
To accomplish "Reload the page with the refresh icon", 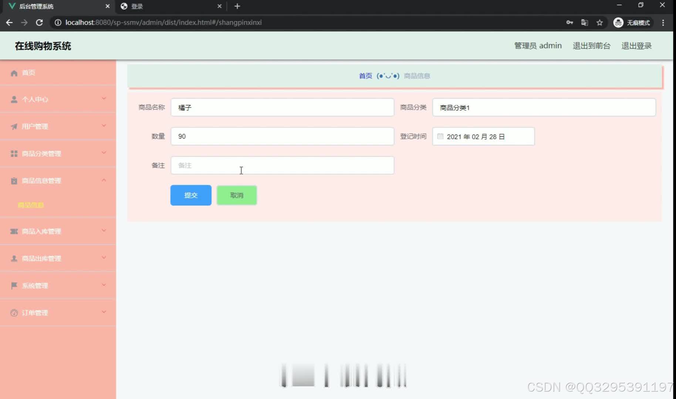I will point(39,23).
